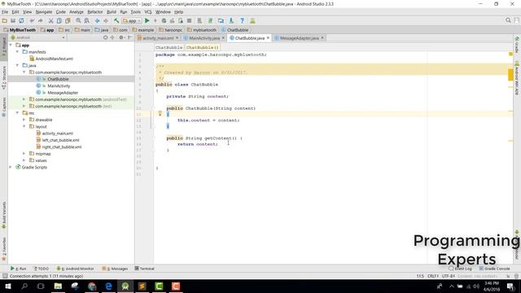Click the Project Structure toolbar icon
Image resolution: width=521 pixels, height=293 pixels.
(x=221, y=20)
